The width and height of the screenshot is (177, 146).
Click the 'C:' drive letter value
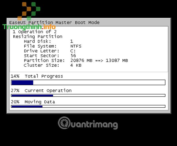point(73,51)
